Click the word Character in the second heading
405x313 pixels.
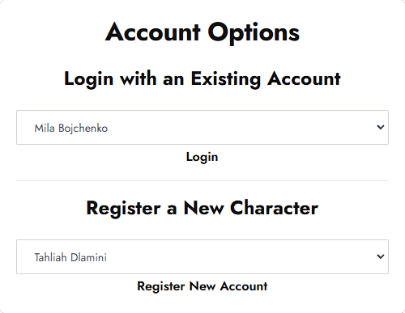click(275, 208)
